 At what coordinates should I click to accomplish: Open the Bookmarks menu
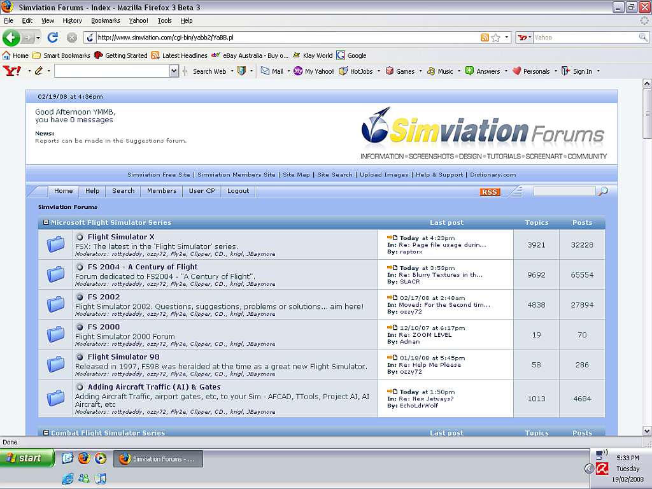(105, 20)
